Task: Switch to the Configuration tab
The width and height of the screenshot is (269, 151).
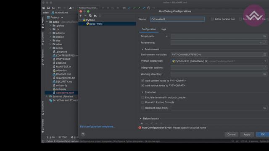Action: (149, 29)
